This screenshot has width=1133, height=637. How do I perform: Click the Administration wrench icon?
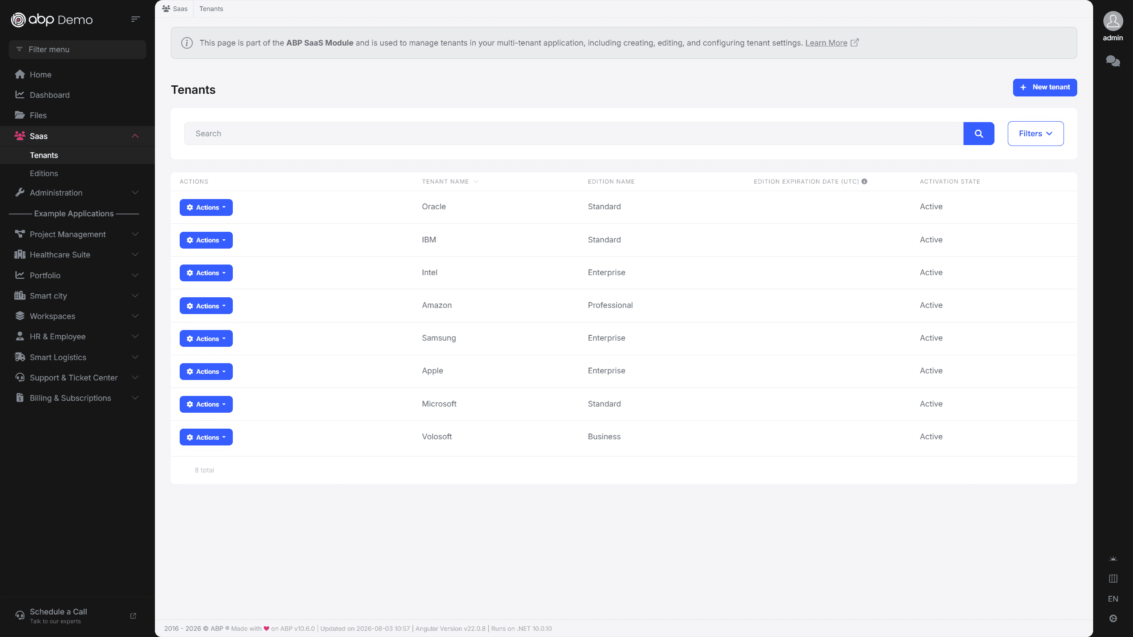pos(20,192)
